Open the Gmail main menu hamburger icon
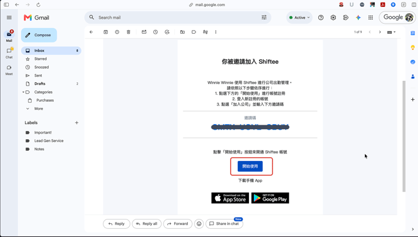Screen dimensions: 418x237 (9, 17)
